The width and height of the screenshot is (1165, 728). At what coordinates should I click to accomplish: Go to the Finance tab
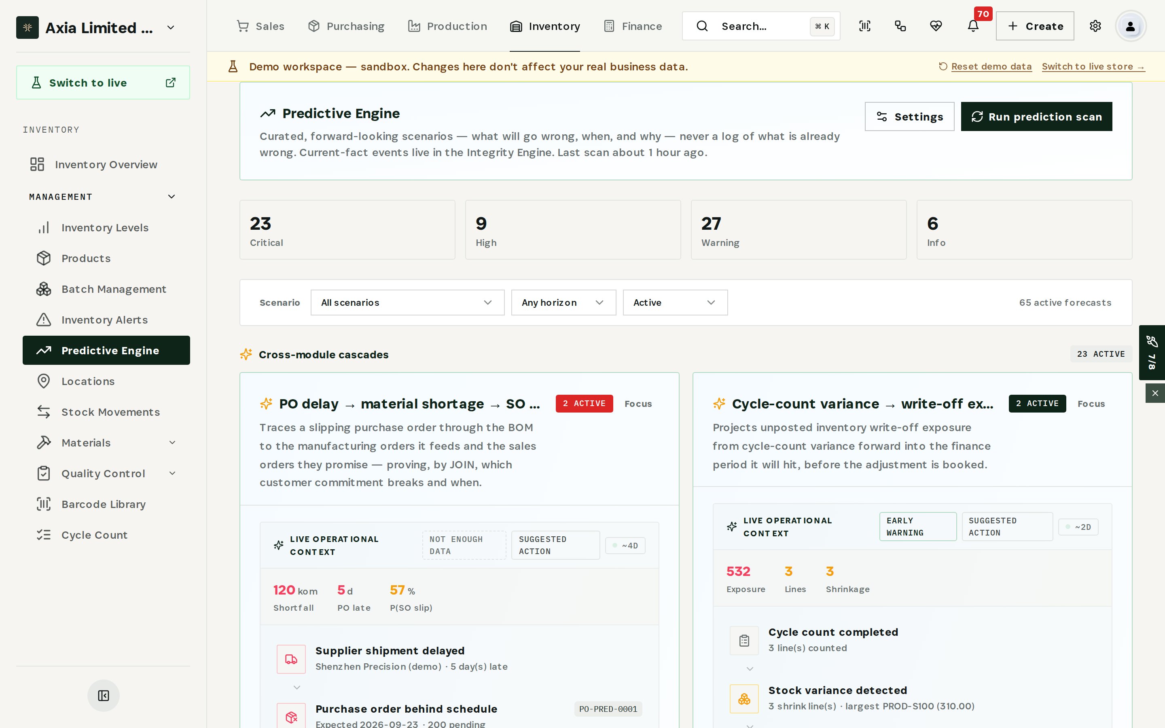coord(633,26)
